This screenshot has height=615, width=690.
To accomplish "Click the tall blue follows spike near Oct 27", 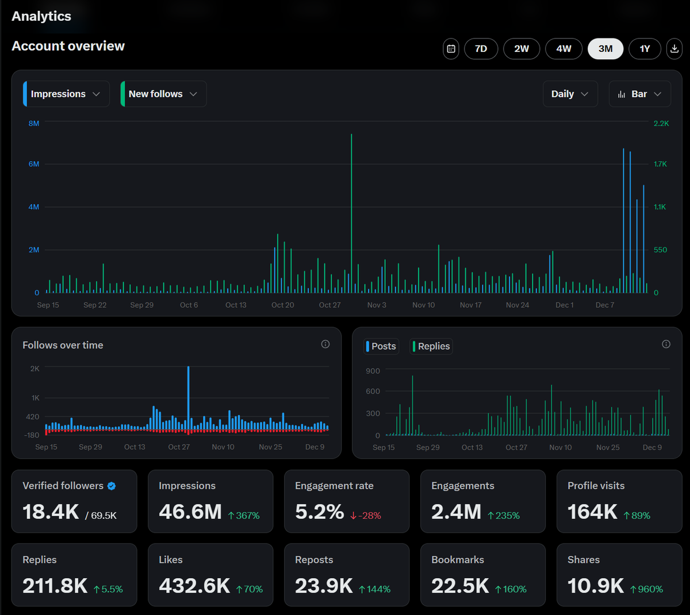I will click(x=188, y=397).
